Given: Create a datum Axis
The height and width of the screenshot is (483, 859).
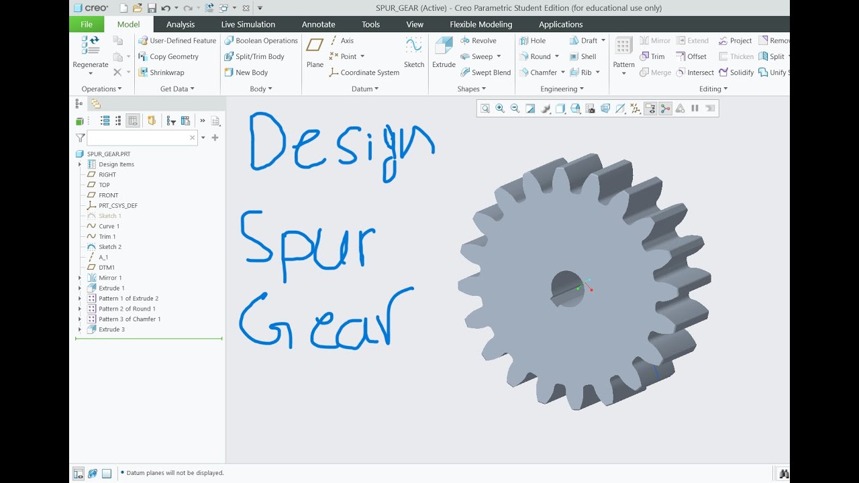Looking at the screenshot, I should coord(341,40).
